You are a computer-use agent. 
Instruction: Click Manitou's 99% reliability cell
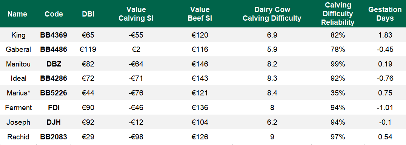tap(338, 64)
